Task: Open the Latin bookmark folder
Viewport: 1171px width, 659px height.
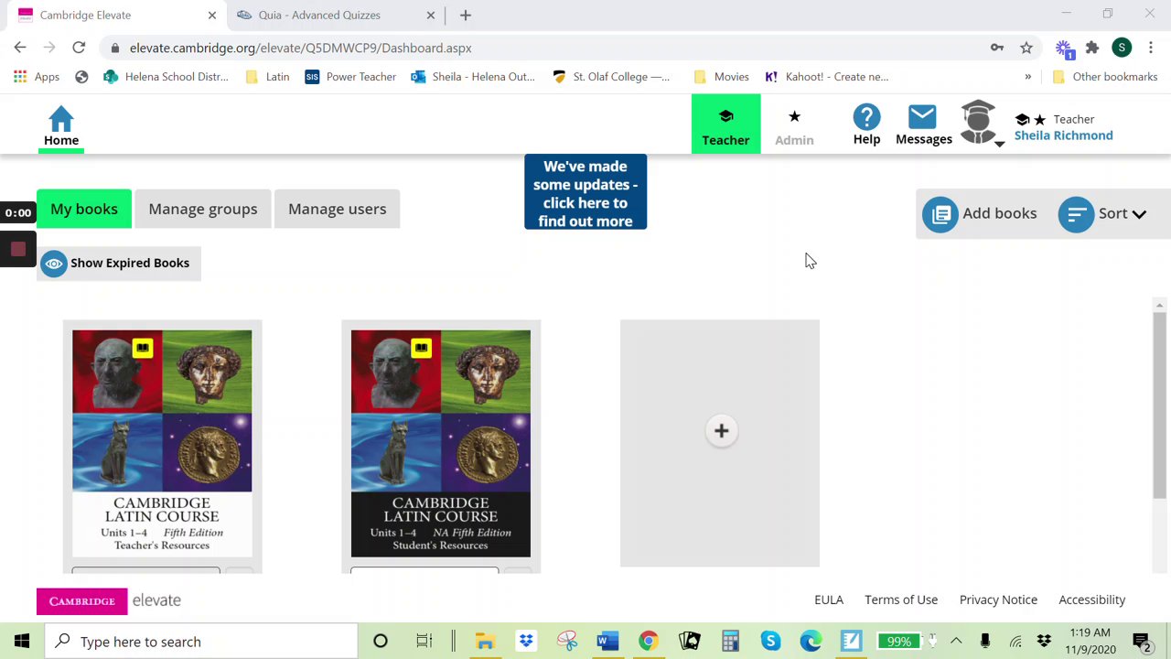Action: [x=267, y=77]
